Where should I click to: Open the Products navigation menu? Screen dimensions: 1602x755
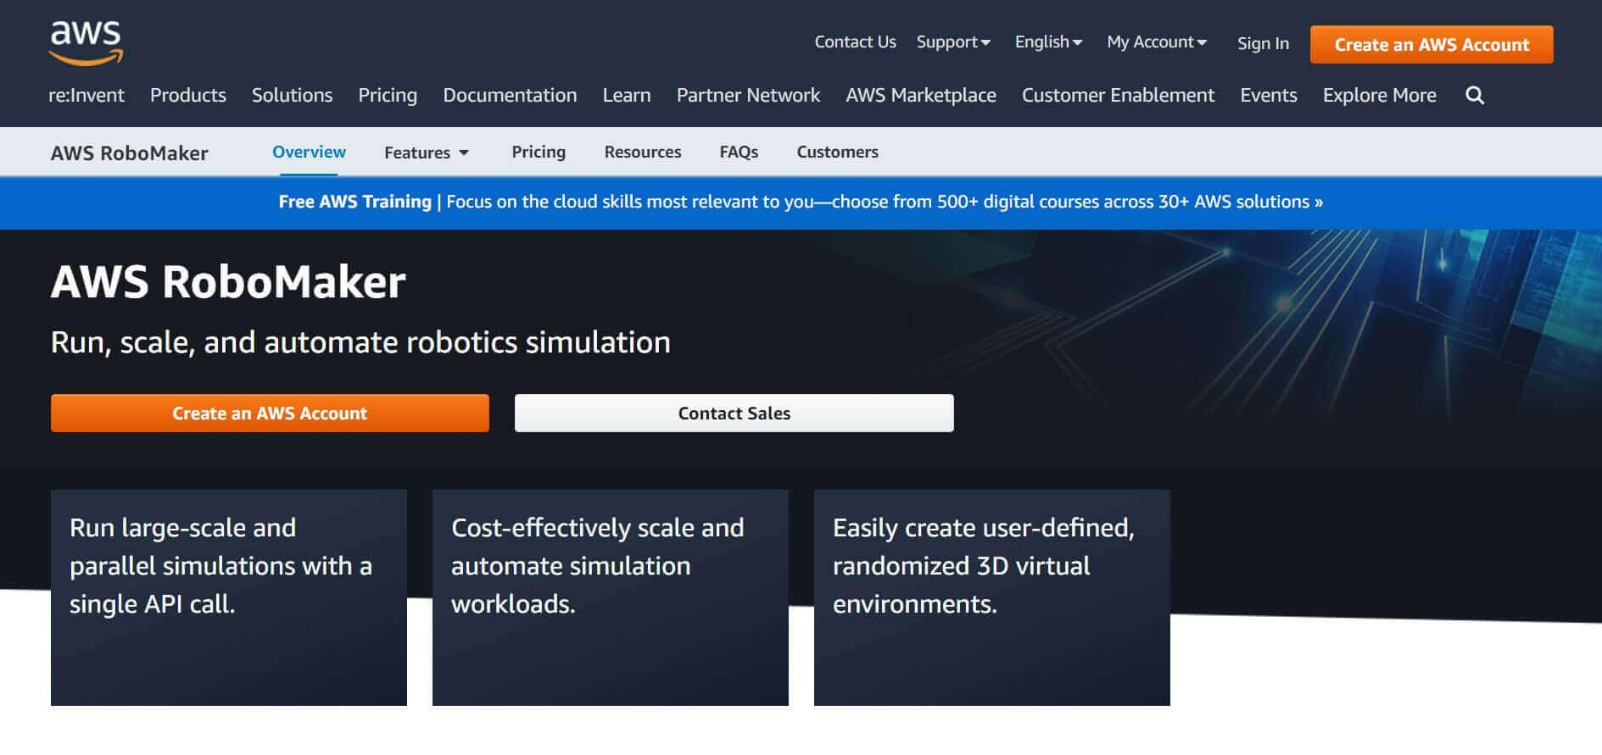(187, 96)
